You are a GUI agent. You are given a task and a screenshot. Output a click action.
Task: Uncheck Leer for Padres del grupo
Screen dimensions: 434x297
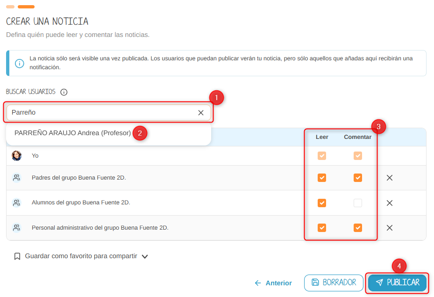click(321, 178)
